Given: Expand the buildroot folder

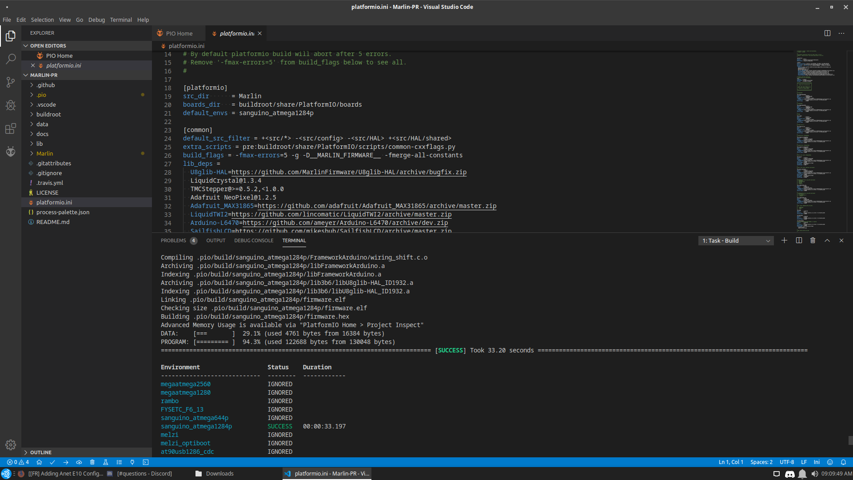Looking at the screenshot, I should click(x=48, y=114).
